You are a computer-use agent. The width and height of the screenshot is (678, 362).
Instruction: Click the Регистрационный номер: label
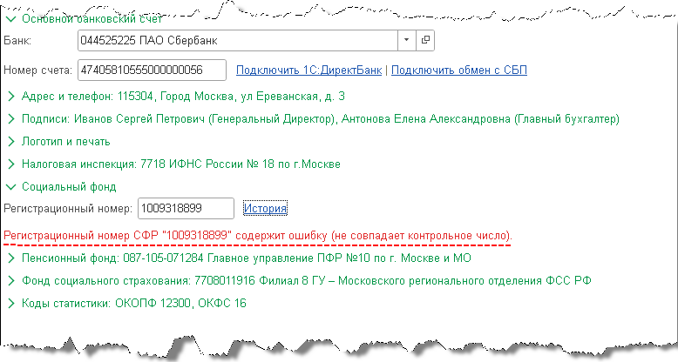tap(68, 209)
